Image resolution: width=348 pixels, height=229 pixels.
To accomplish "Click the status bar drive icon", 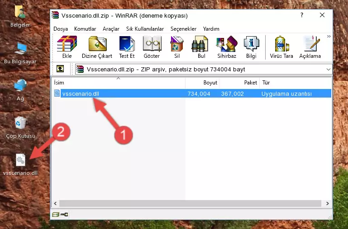I will click(56, 215).
